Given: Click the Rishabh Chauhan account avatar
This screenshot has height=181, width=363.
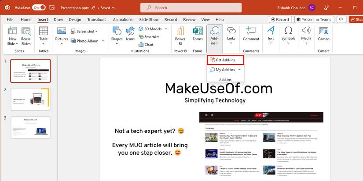Looking at the screenshot, I should 312,7.
